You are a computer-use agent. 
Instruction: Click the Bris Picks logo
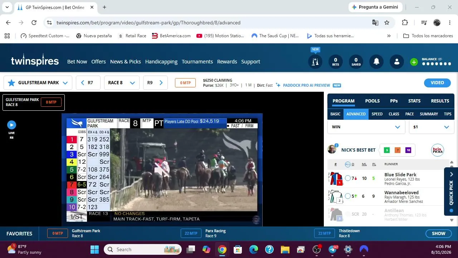coord(438,150)
